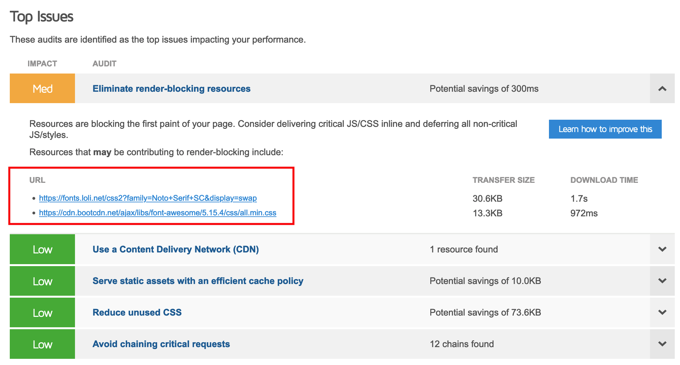Screen dimensions: 680x365
Task: Click the Low badge beside chaining requests
Action: (42, 344)
